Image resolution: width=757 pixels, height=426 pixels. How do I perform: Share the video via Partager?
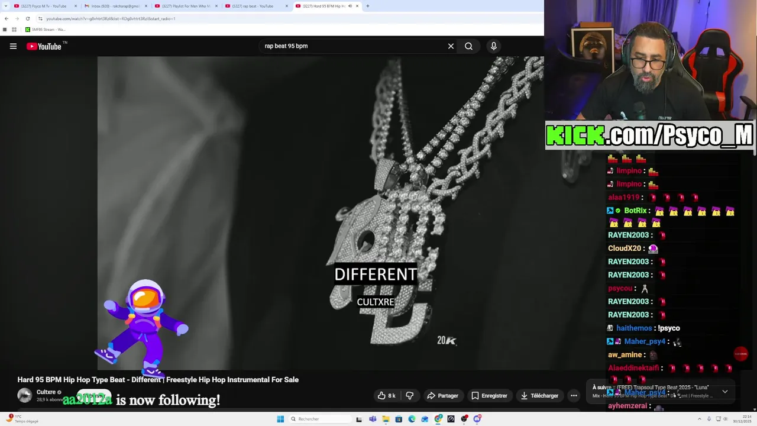(x=443, y=395)
